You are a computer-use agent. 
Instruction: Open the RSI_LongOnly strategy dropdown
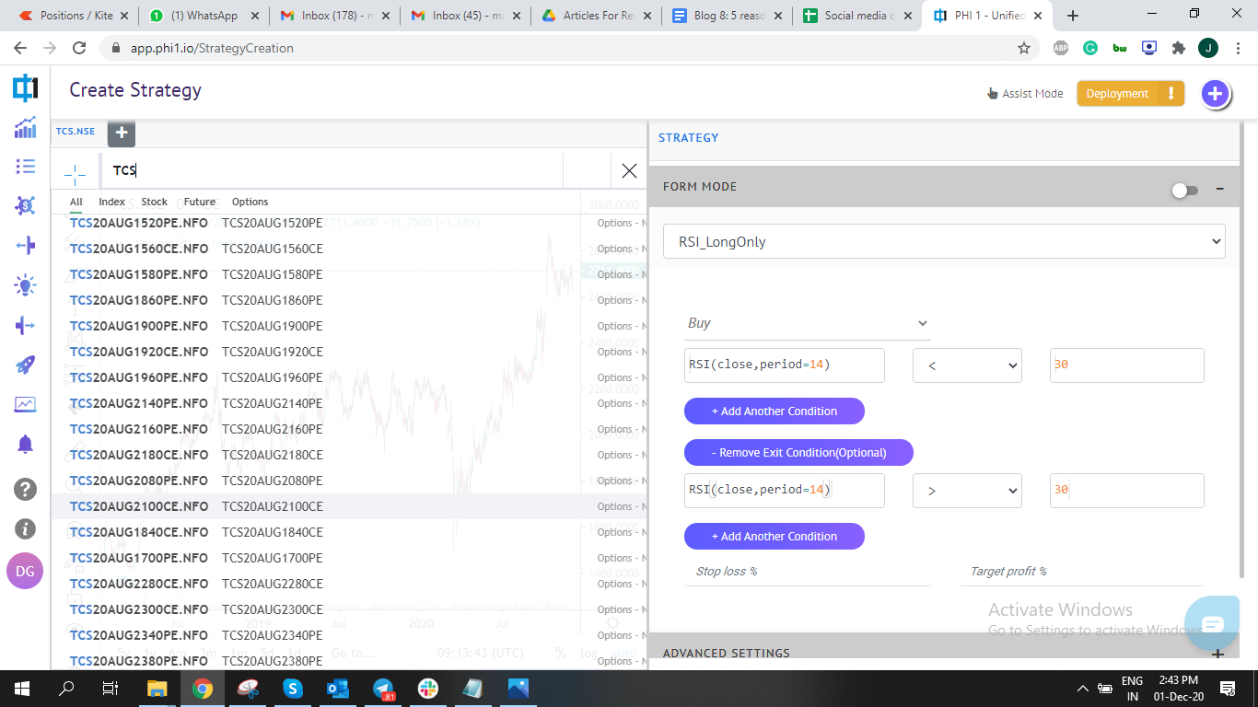pyautogui.click(x=944, y=241)
